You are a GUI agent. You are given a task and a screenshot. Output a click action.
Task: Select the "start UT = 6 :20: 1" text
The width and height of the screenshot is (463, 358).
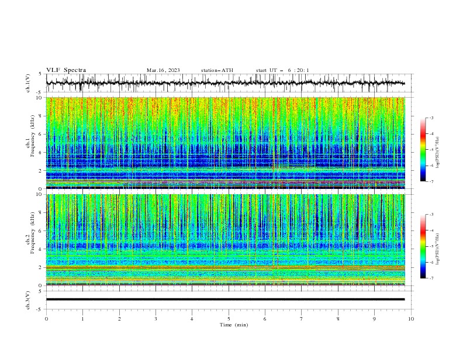(282, 70)
